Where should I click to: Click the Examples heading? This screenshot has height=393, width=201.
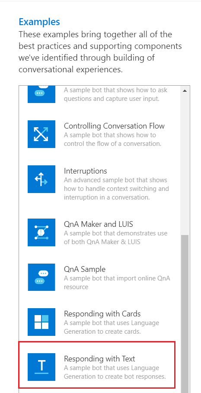(x=39, y=22)
